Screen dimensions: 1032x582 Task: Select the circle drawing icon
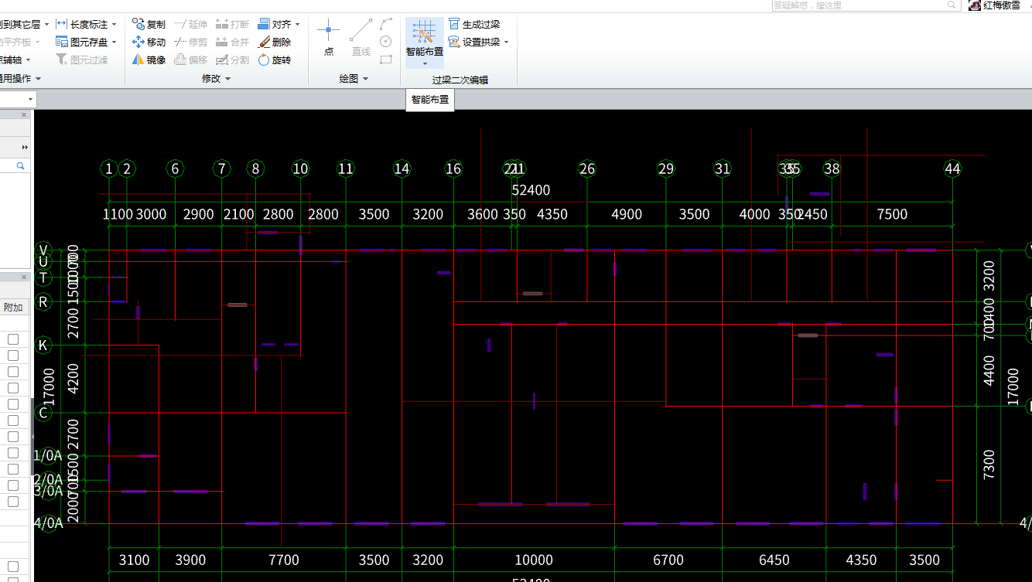click(x=386, y=42)
